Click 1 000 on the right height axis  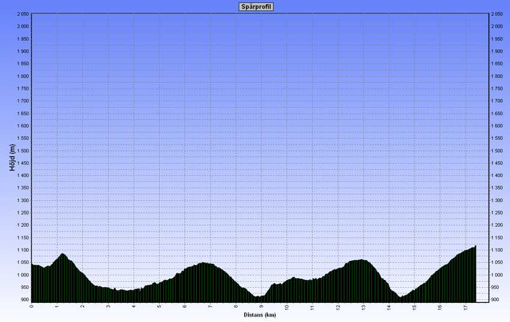coord(497,275)
